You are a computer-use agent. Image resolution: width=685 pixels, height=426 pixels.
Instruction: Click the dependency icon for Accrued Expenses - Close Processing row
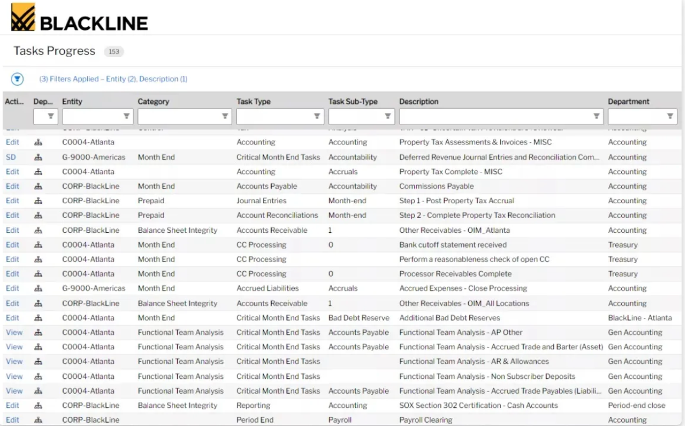pyautogui.click(x=38, y=288)
